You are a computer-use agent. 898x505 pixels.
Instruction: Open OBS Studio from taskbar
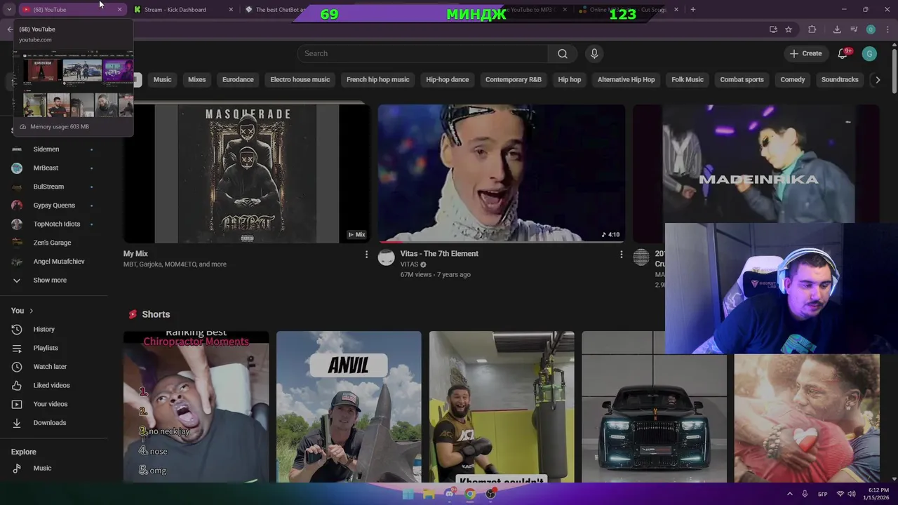point(491,494)
